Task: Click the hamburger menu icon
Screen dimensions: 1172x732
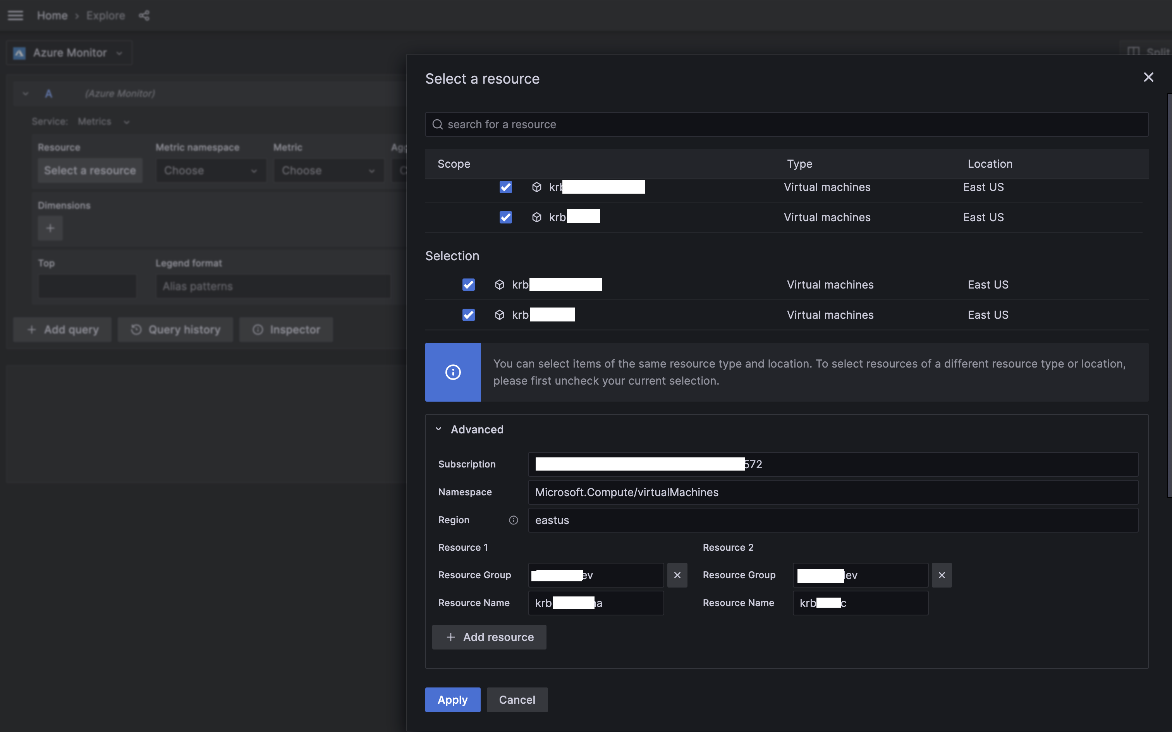Action: tap(15, 15)
